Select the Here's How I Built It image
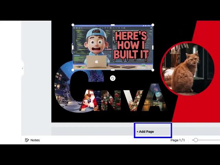 (113, 47)
